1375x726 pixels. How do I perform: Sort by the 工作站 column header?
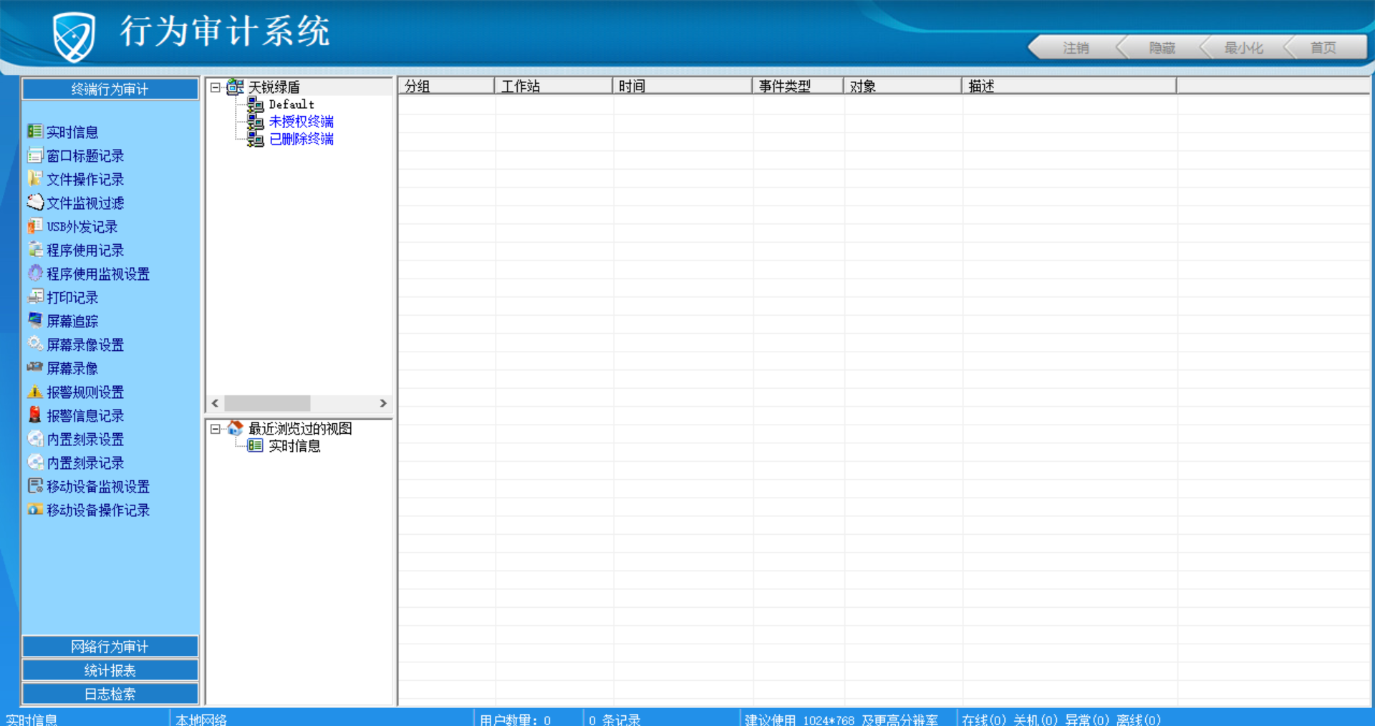554,86
